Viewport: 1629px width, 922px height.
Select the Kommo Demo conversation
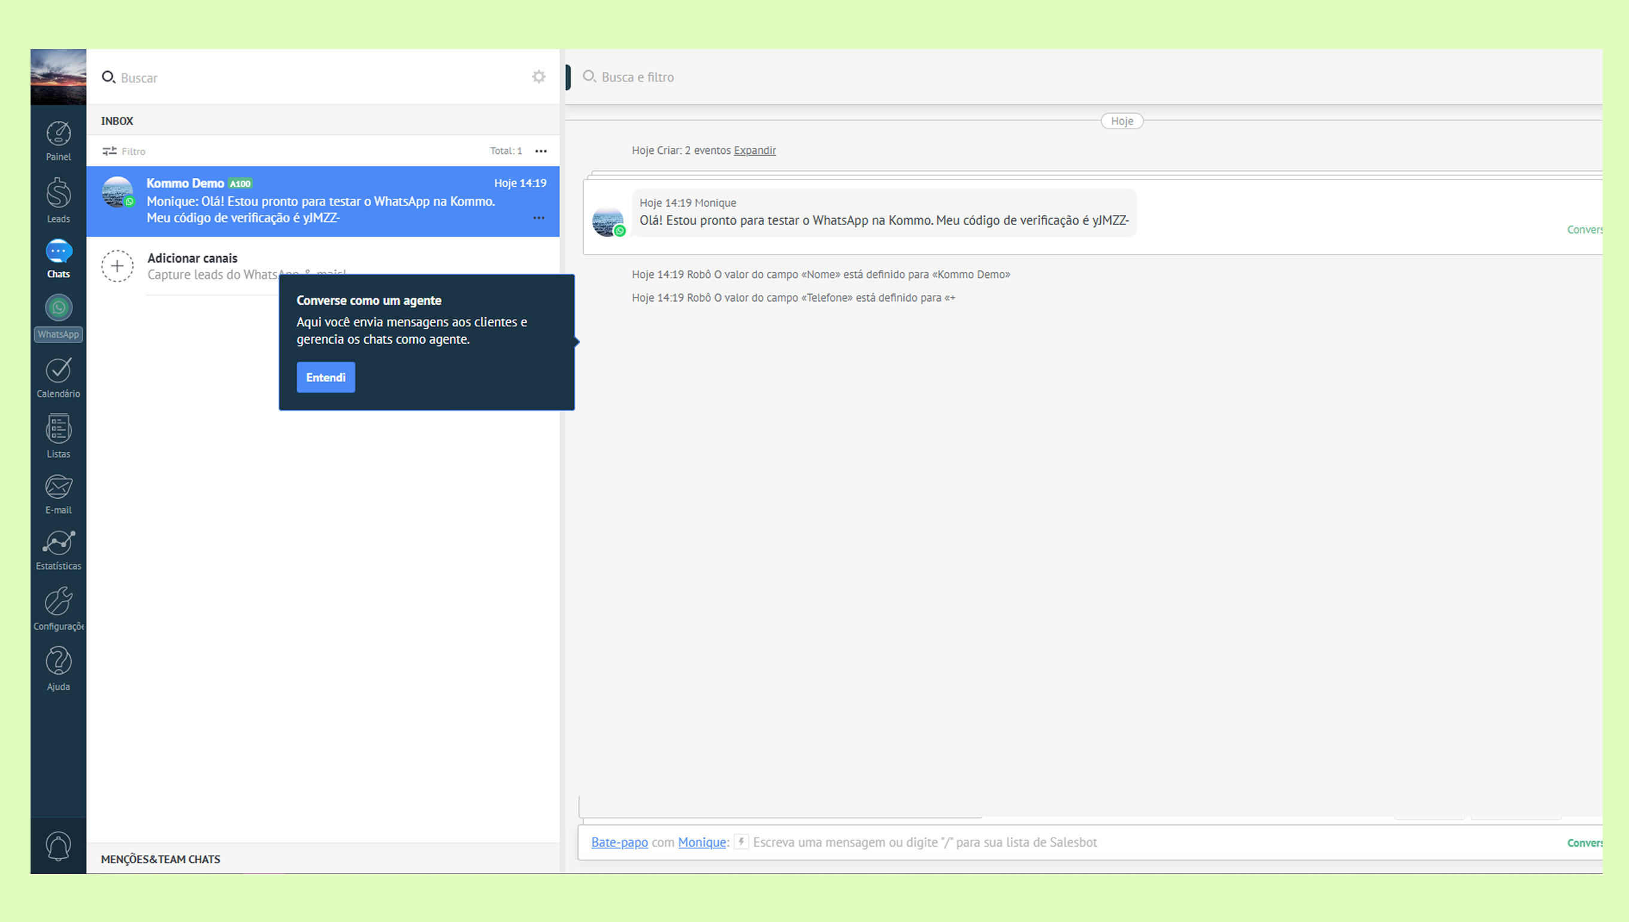323,201
